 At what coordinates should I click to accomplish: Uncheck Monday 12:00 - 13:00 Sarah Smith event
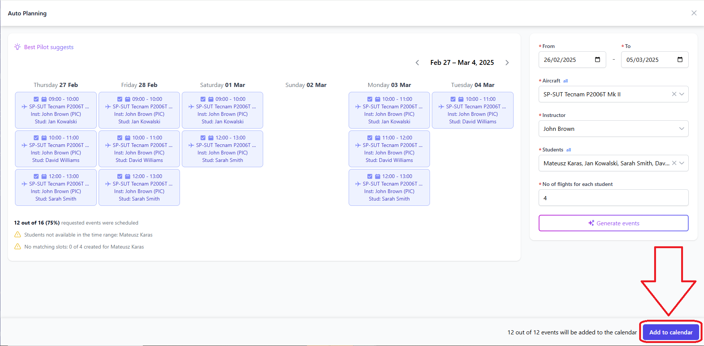click(x=370, y=176)
